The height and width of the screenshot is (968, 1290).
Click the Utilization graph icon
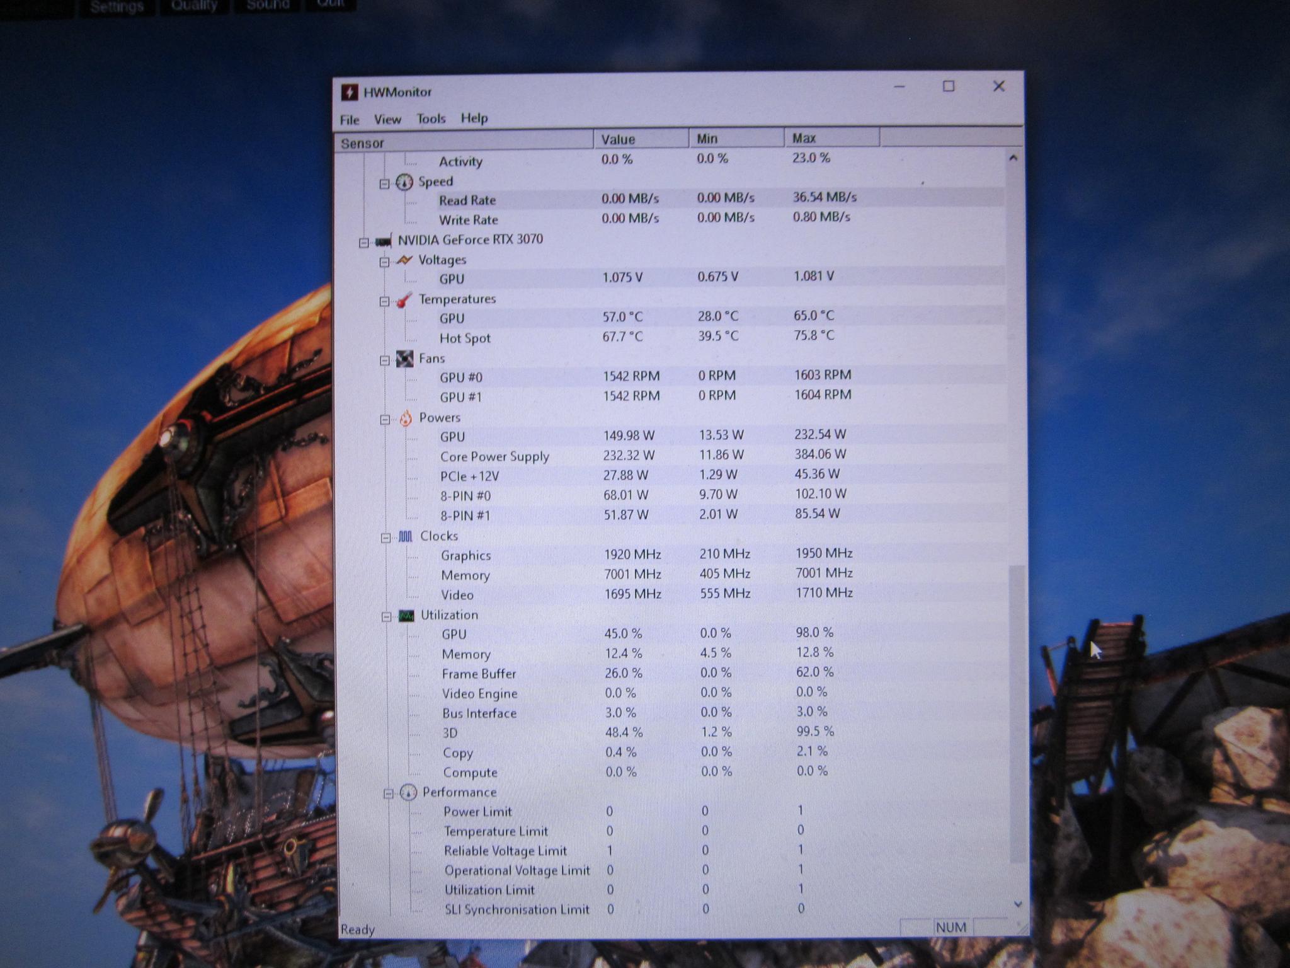point(406,616)
